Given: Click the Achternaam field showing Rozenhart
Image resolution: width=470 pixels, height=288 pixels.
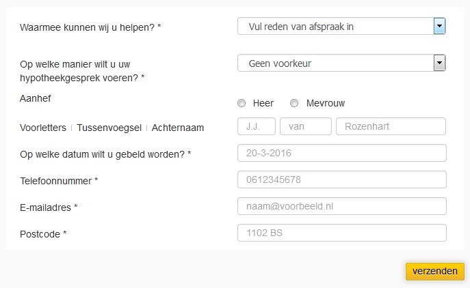Looking at the screenshot, I should [x=391, y=126].
